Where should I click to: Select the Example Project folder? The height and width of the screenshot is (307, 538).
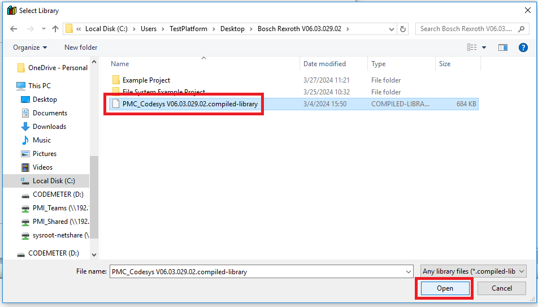(146, 80)
